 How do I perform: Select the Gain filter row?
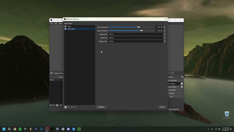80,26
